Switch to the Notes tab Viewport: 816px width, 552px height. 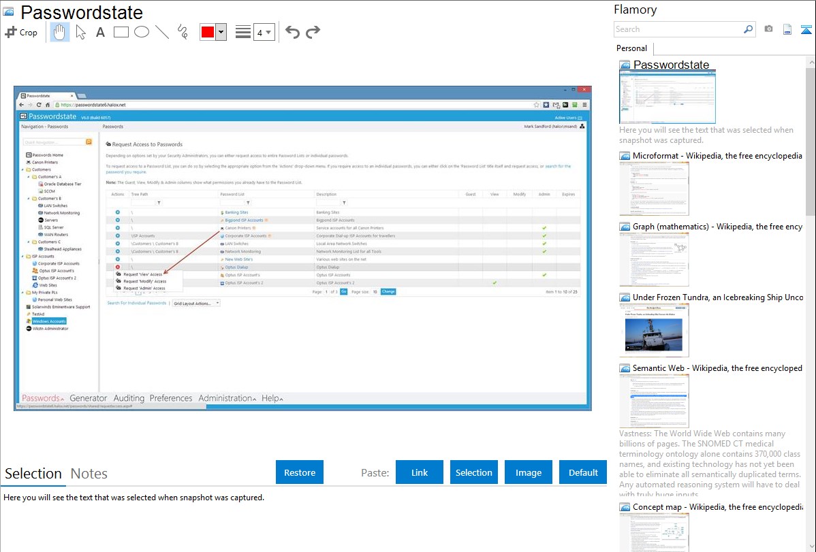[89, 474]
